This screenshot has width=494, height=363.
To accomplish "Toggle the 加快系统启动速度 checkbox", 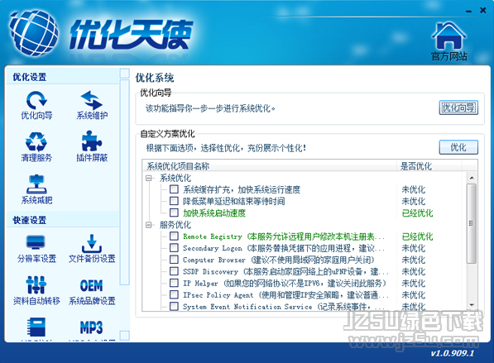I will click(174, 213).
